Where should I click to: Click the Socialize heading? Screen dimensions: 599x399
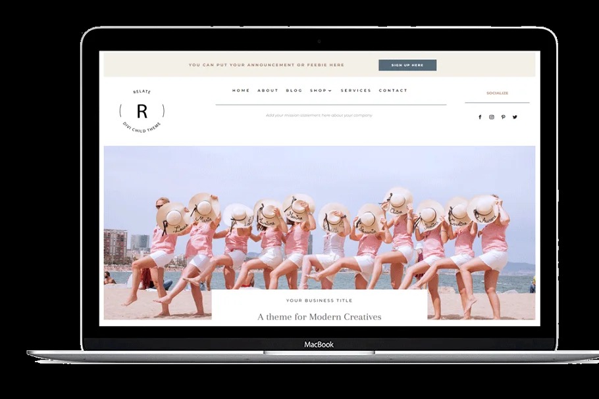(497, 93)
